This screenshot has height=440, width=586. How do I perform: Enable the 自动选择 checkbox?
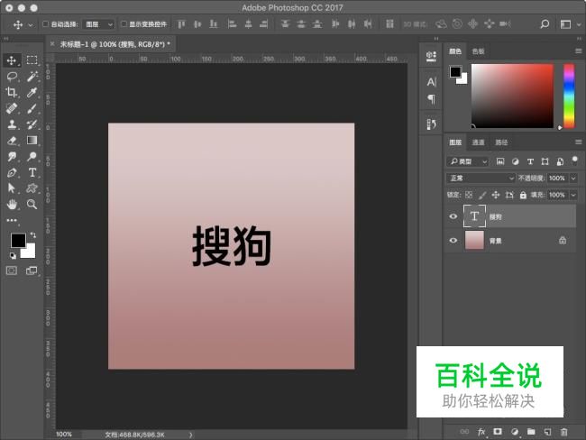point(46,24)
